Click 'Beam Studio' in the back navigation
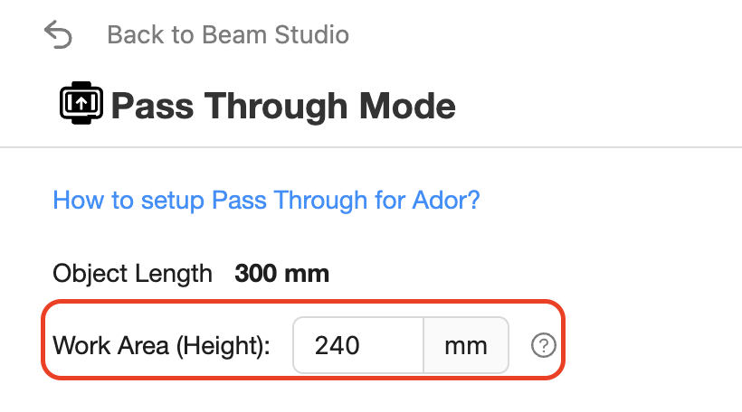742x412 pixels. click(275, 34)
